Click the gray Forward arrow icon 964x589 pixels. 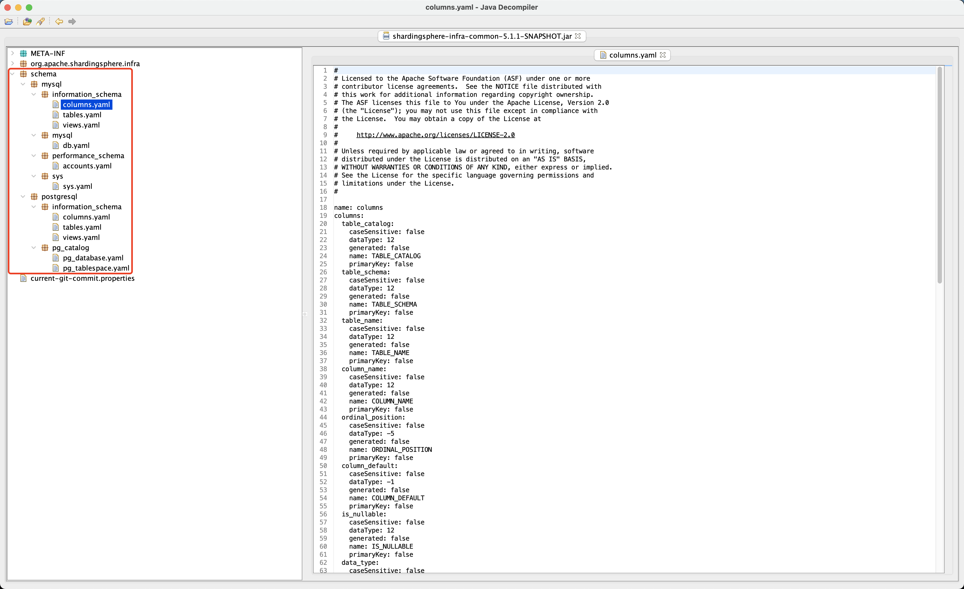click(x=72, y=22)
